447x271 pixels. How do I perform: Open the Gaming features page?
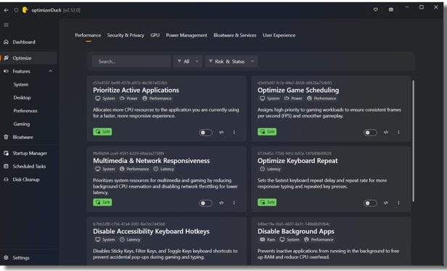21,124
